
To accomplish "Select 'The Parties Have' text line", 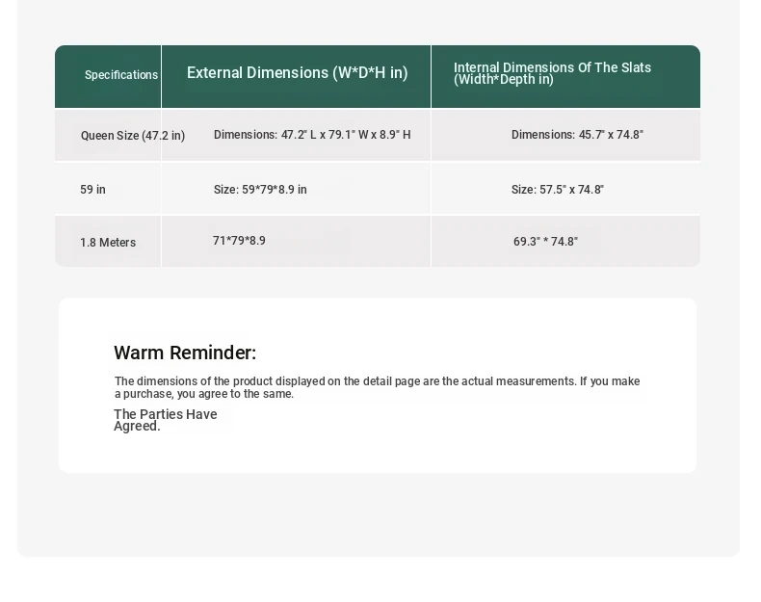I will click(x=165, y=414).
